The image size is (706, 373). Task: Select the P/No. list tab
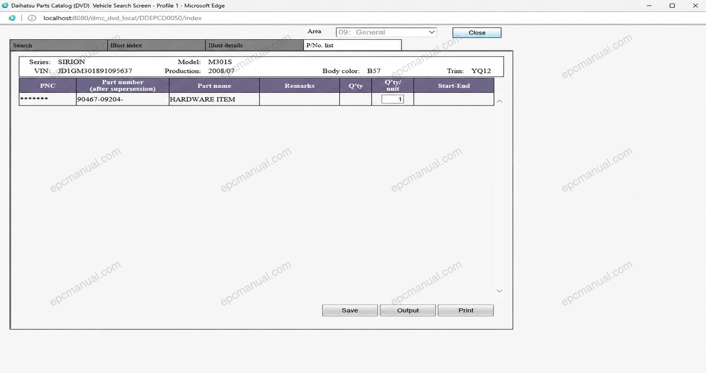[x=352, y=45]
